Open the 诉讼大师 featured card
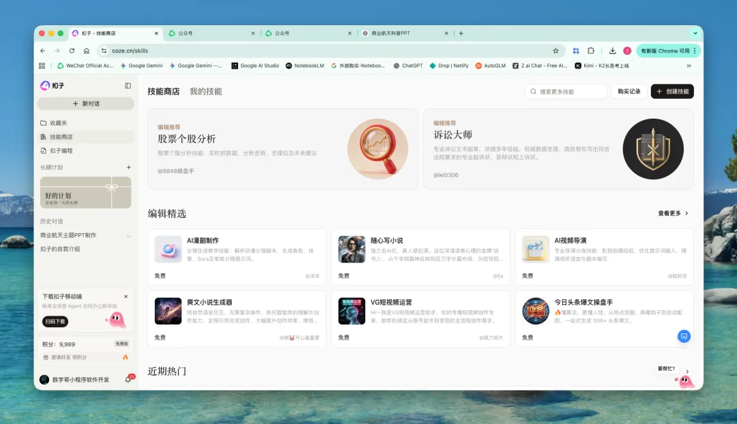This screenshot has height=424, width=737. coord(558,149)
